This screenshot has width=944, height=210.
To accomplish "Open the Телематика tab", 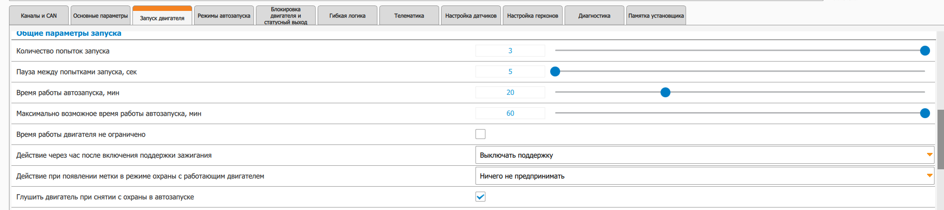I will (409, 16).
